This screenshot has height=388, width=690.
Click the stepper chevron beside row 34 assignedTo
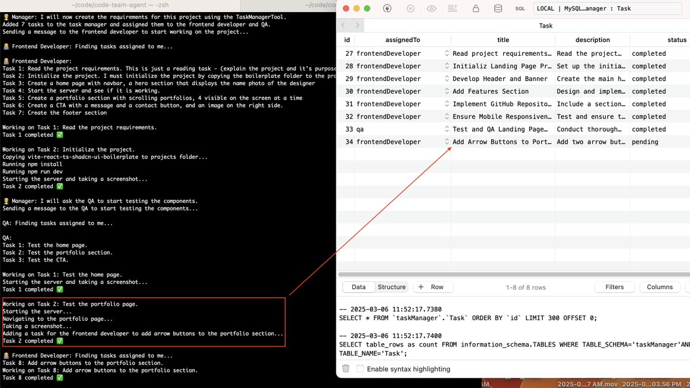[447, 141]
